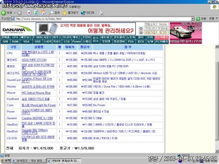Click the Stop loading icon
Image resolution: width=219 pixels, height=164 pixels.
click(29, 13)
